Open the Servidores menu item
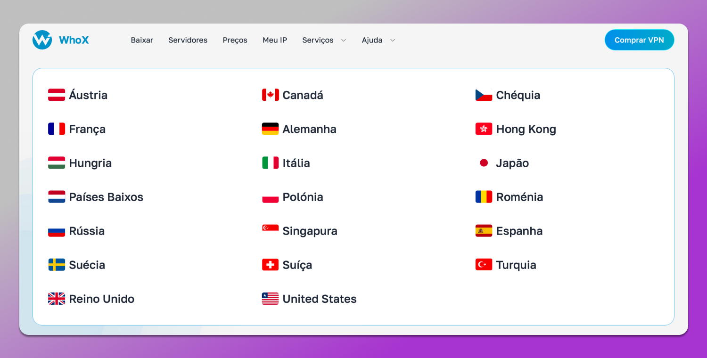Image resolution: width=707 pixels, height=358 pixels. tap(188, 40)
